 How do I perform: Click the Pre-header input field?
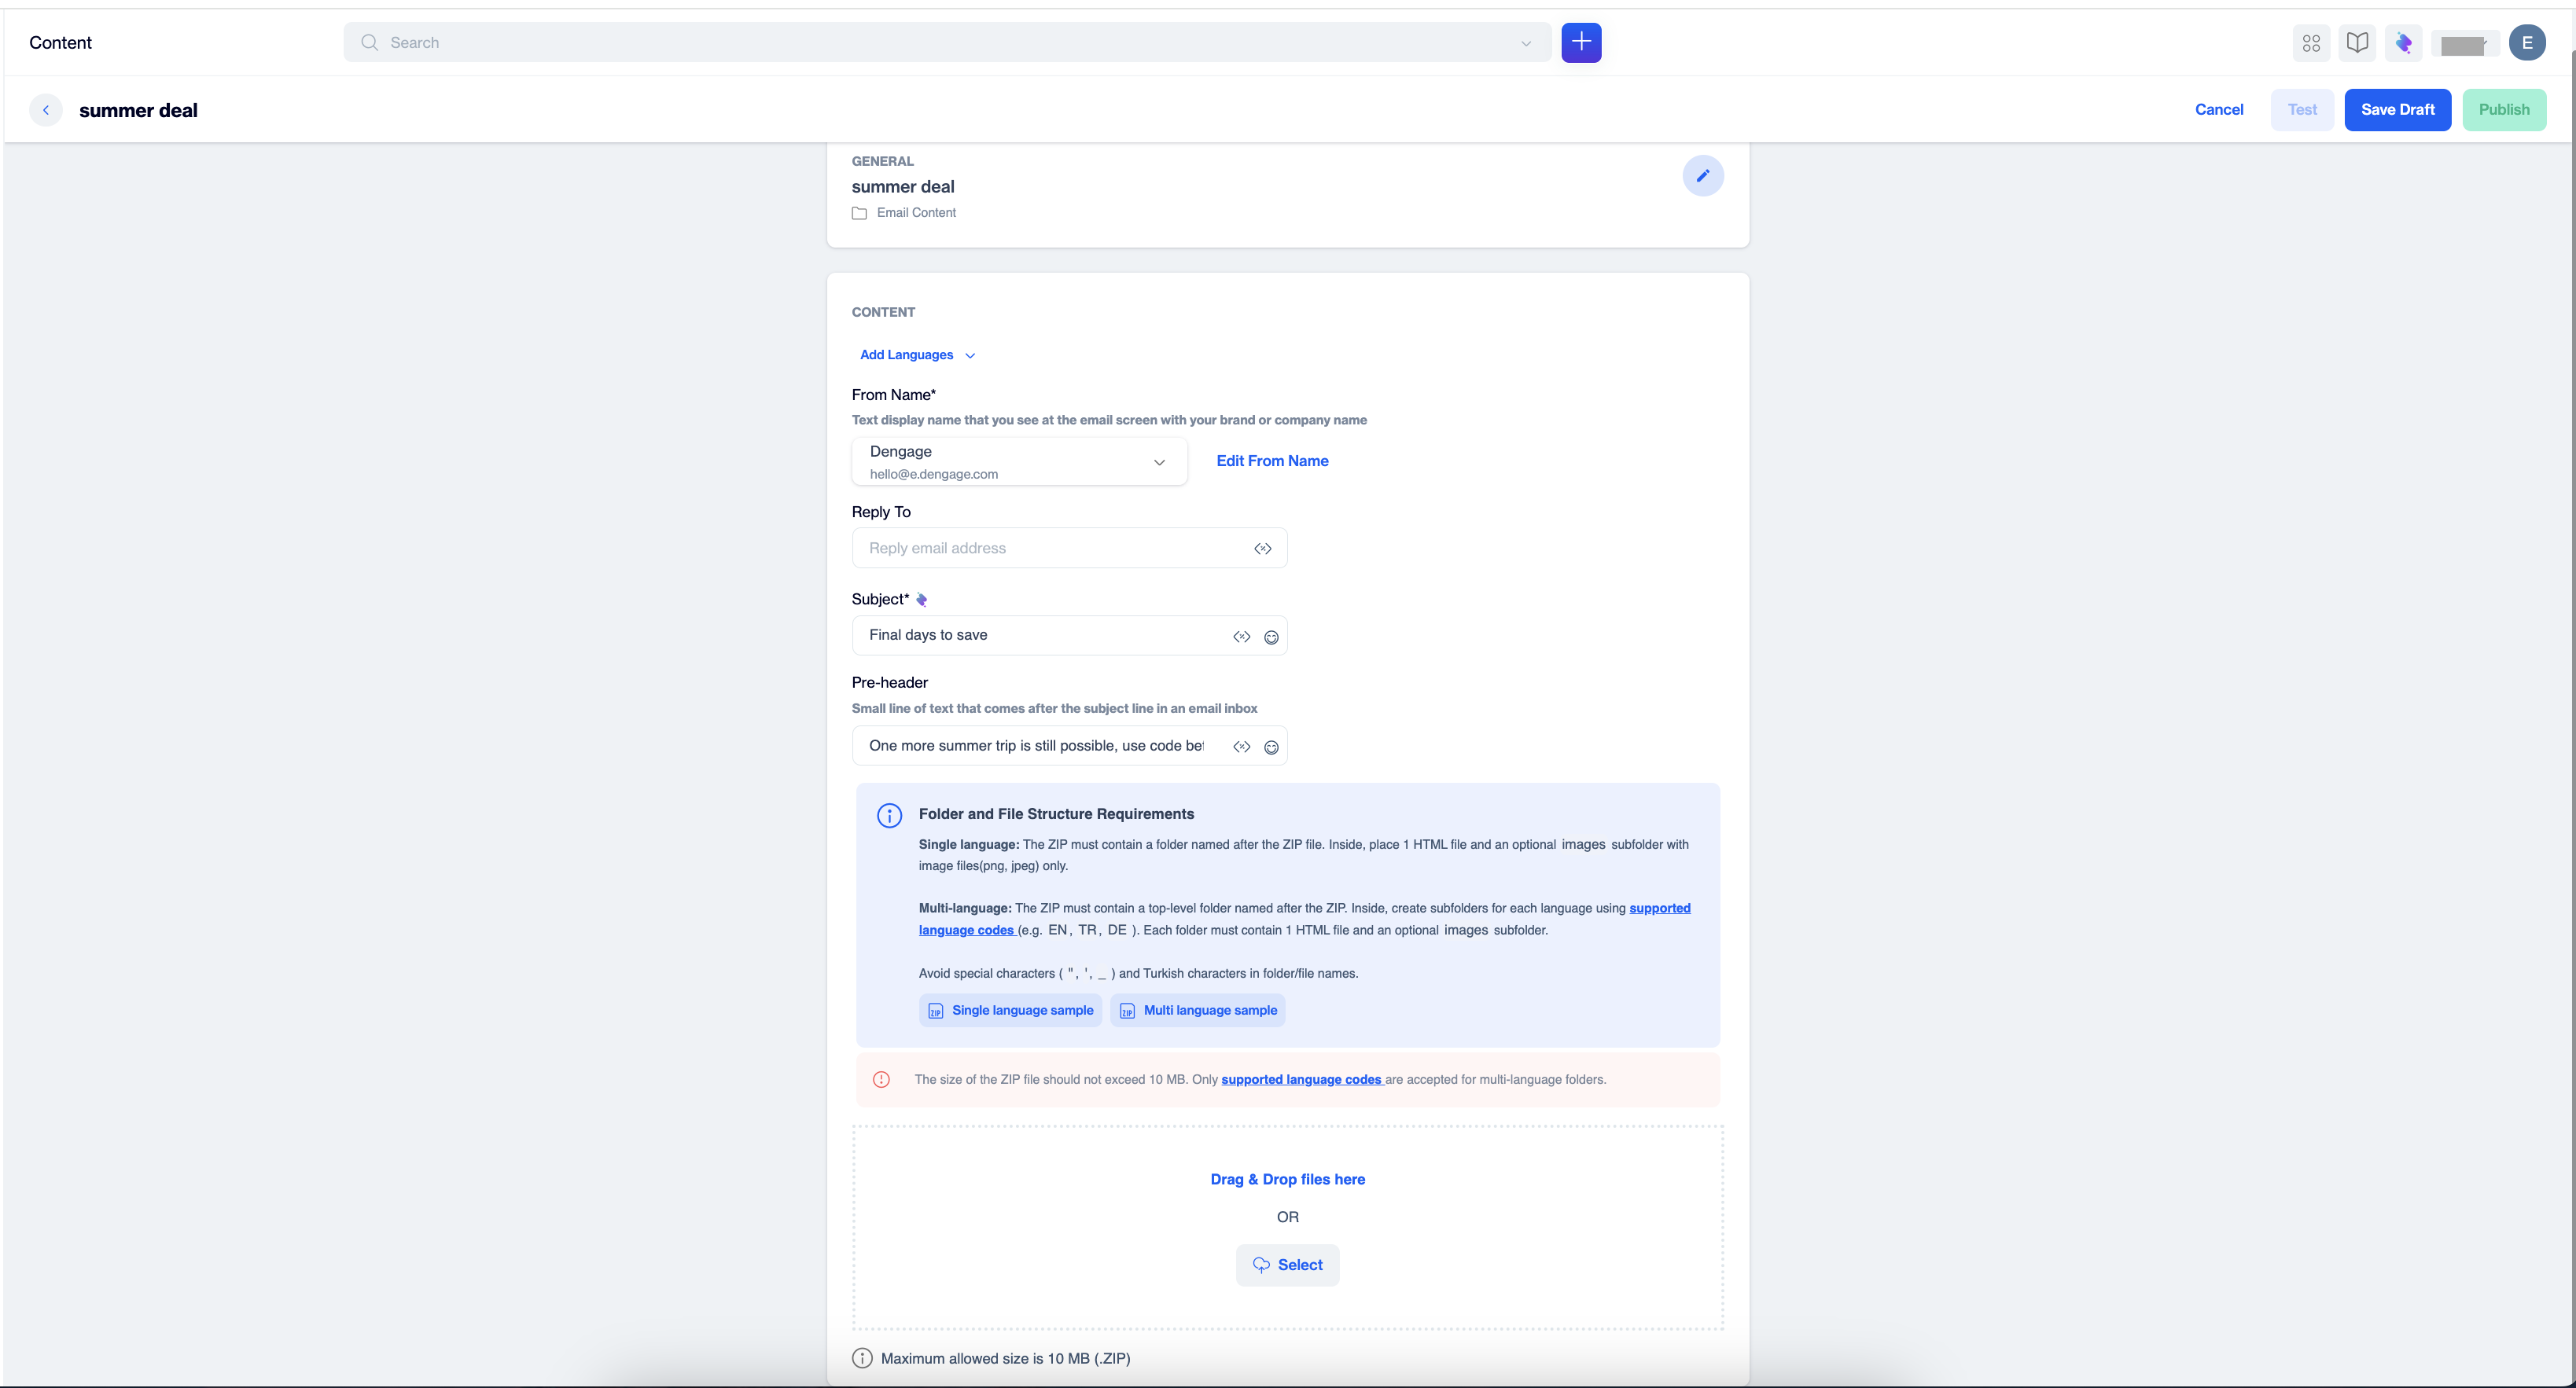(x=1069, y=745)
